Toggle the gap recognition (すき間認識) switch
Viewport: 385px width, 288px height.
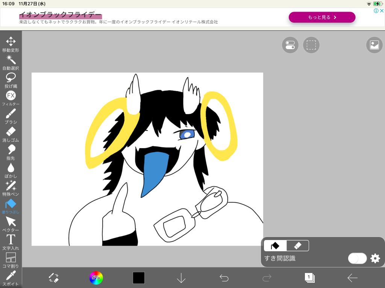[357, 258]
